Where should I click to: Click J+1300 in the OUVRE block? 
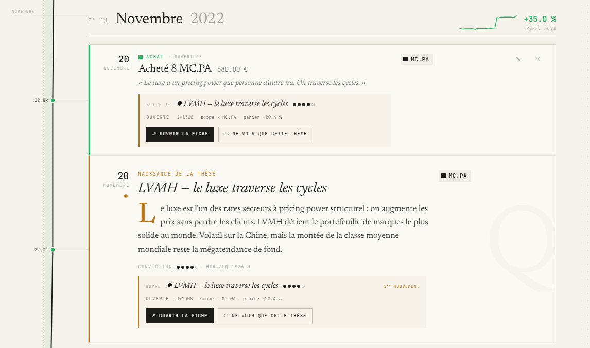tap(184, 299)
